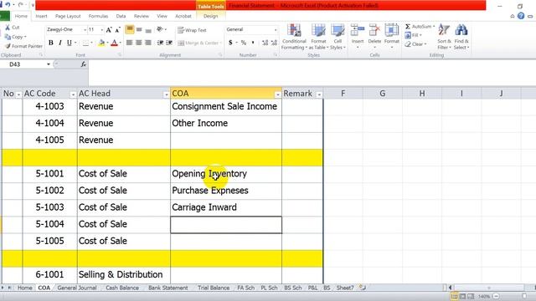Click the decrease indent icon

(x=160, y=43)
